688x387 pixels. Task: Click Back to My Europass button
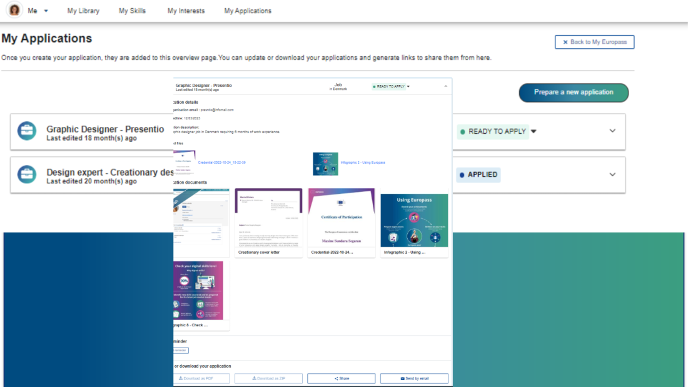[x=594, y=42]
